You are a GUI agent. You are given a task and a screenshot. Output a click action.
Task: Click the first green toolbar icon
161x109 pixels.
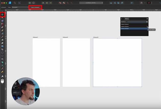coord(30,3)
